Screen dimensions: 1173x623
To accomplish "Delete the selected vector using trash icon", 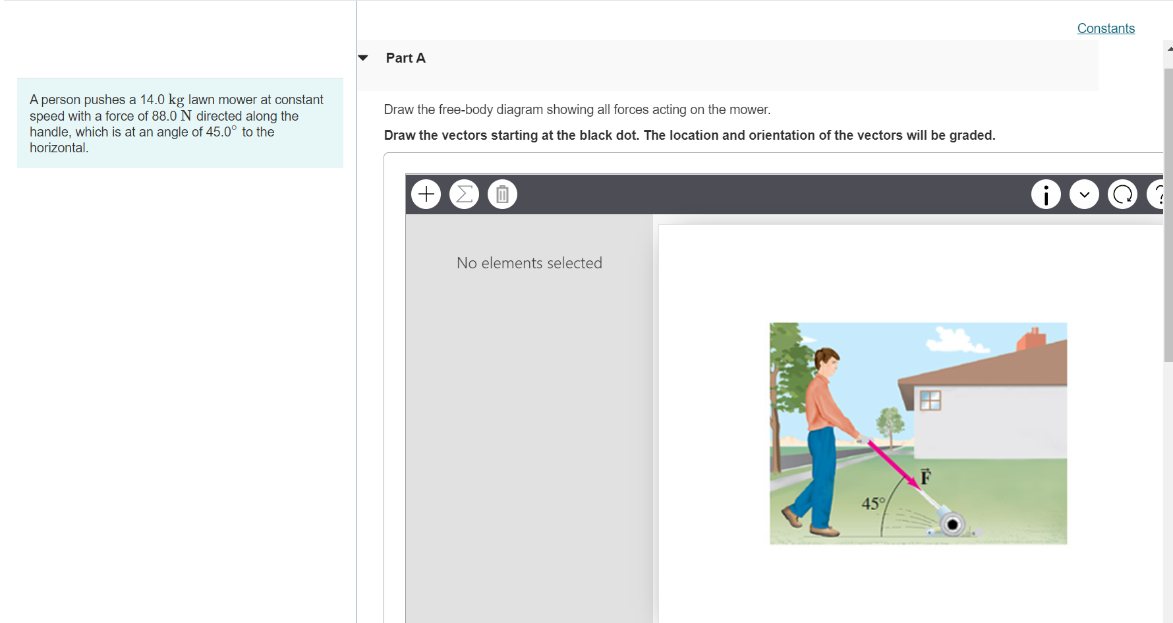I will coord(502,194).
